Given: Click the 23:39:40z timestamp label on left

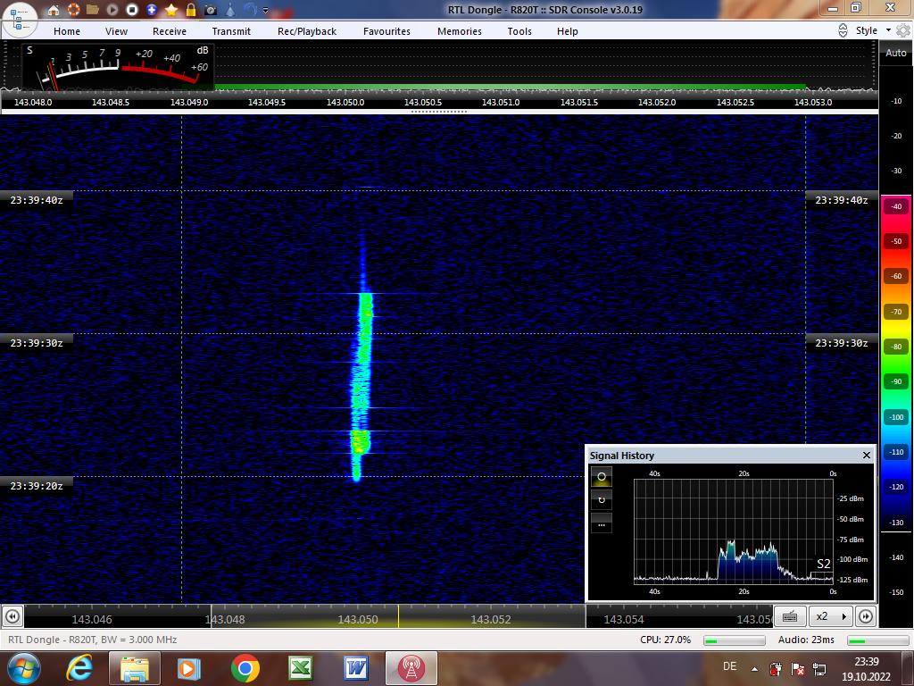Looking at the screenshot, I should coord(36,200).
